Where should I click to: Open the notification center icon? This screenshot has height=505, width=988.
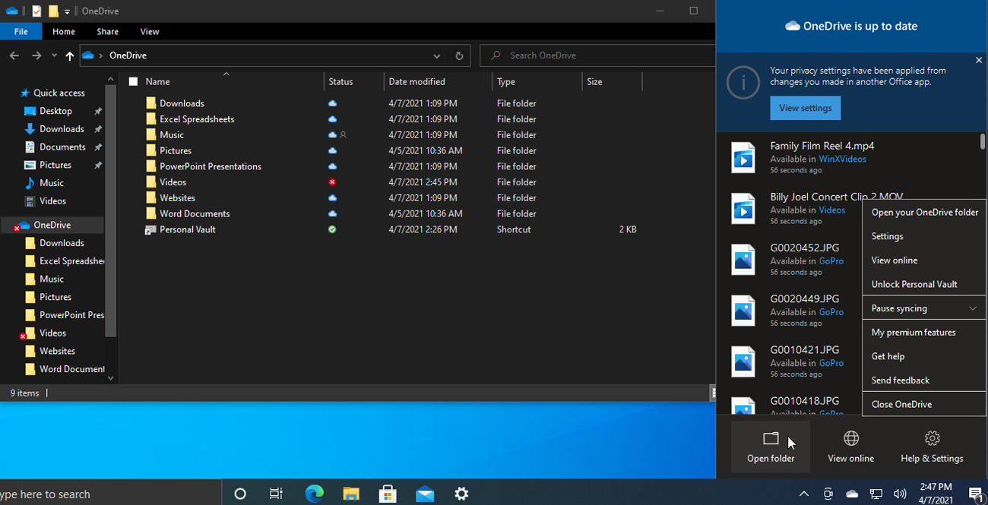pyautogui.click(x=976, y=494)
